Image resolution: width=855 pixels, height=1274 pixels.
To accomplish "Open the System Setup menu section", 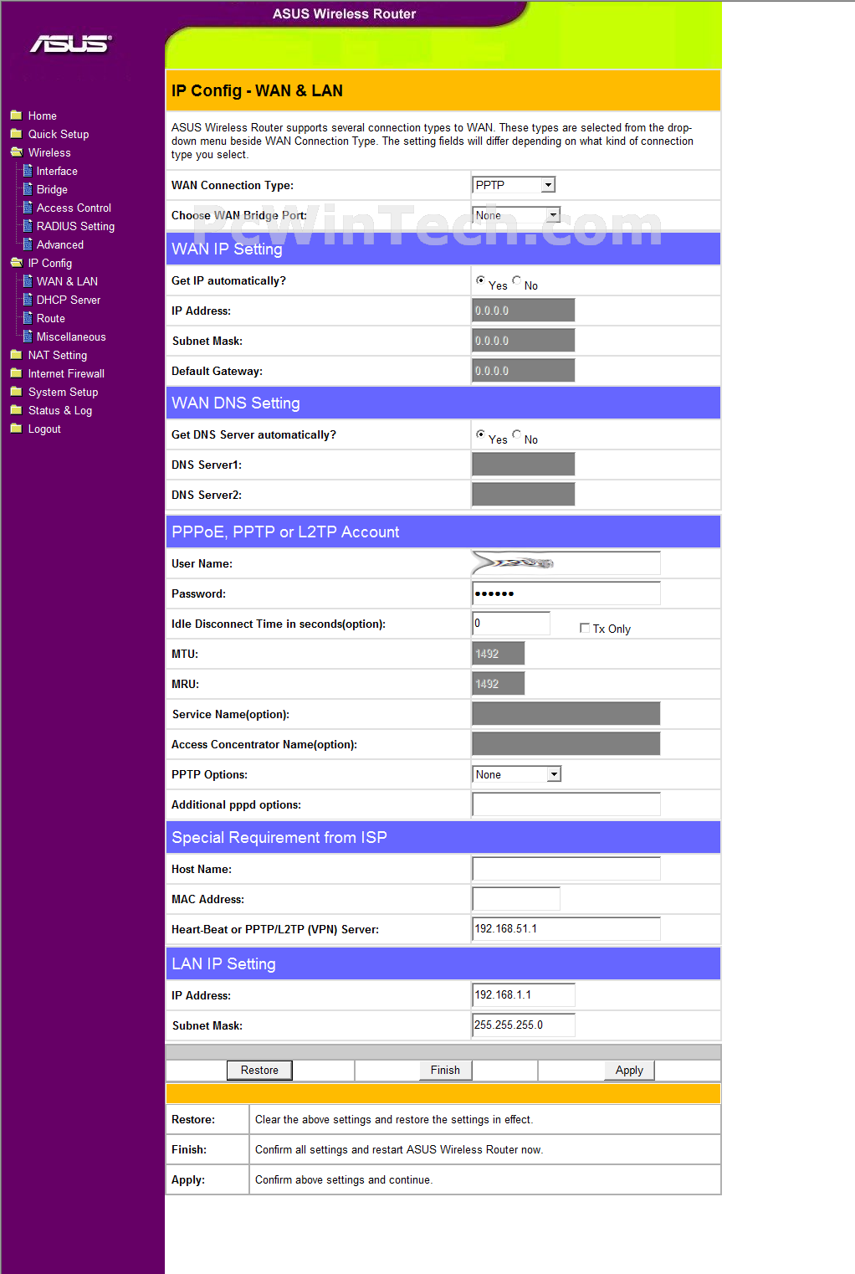I will [64, 392].
